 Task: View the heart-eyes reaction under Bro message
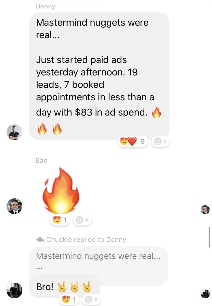[x=69, y=299]
